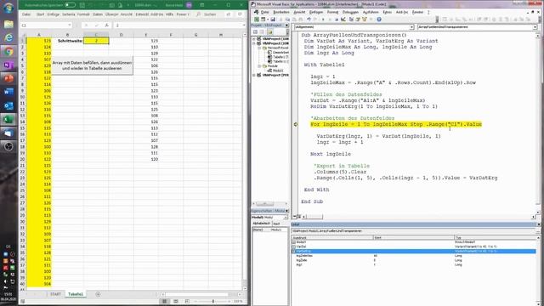The image size is (544, 306).
Task: Click the add-sheet plus icon next to Tabelle1
Action: pos(98,294)
